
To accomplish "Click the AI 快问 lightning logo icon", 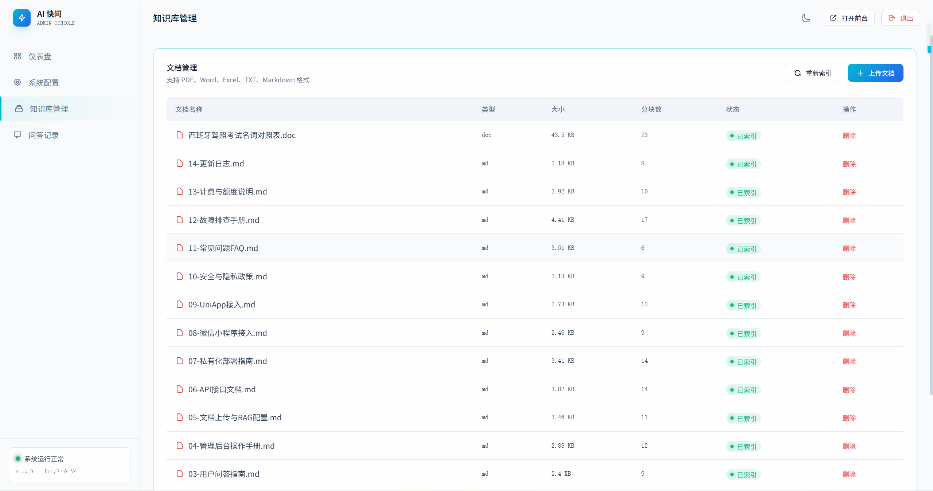I will click(x=22, y=18).
